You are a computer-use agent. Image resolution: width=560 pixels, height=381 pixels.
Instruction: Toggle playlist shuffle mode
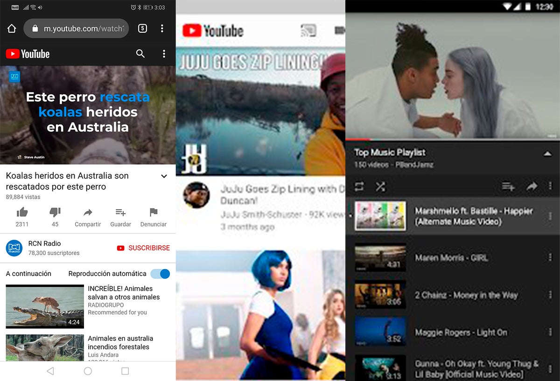click(x=381, y=187)
